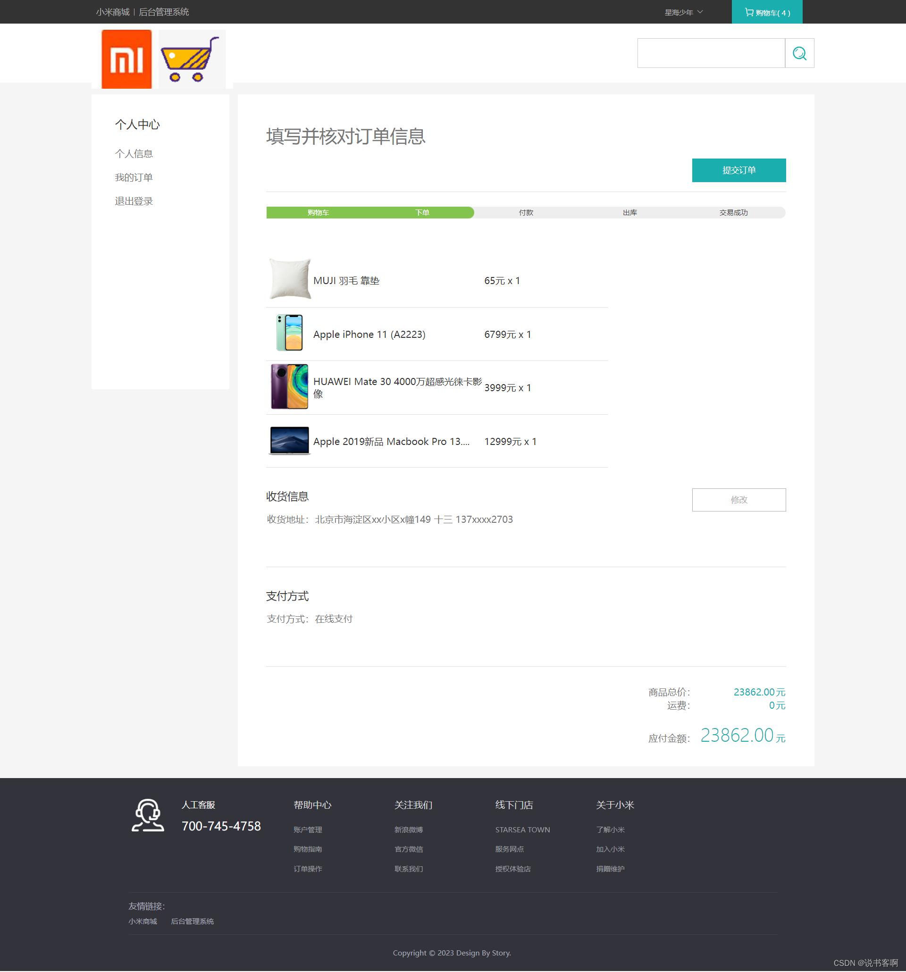Screen dimensions: 906x972
Task: Open 联系我们 footer link
Action: point(409,869)
